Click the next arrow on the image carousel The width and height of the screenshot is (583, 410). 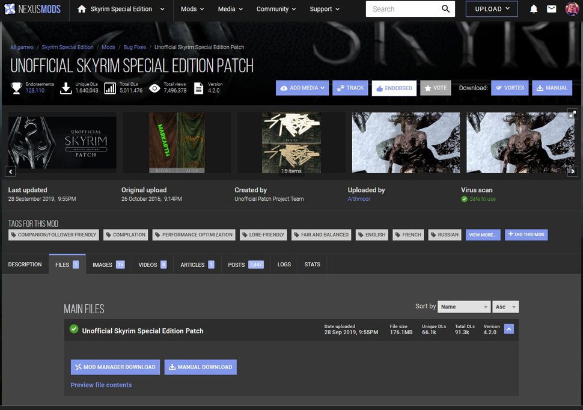[573, 171]
